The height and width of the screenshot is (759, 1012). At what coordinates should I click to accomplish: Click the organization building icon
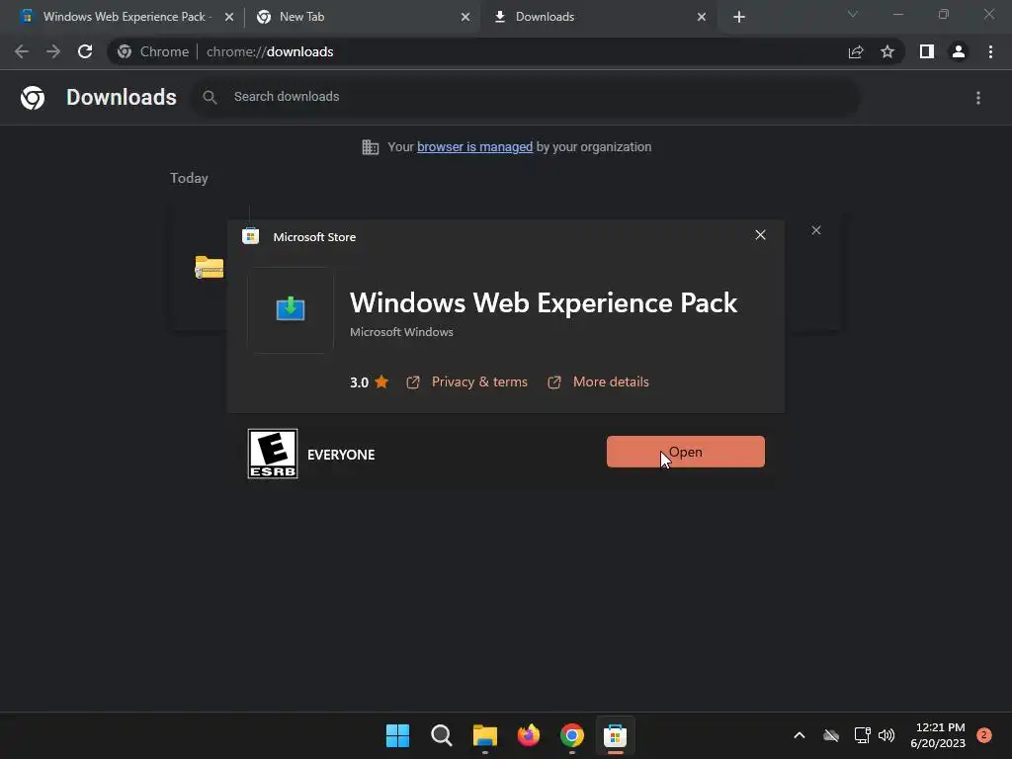[371, 147]
